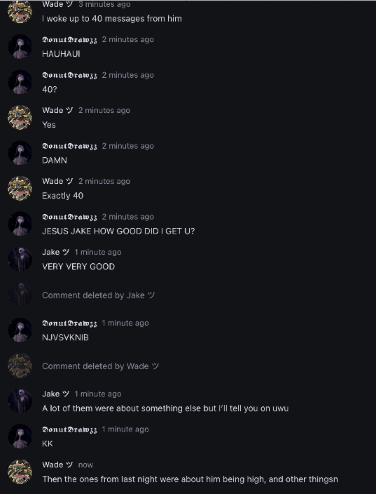Click Jake's avatar next to 'VERY VERY GOOD'
376x494 pixels.
tap(20, 259)
